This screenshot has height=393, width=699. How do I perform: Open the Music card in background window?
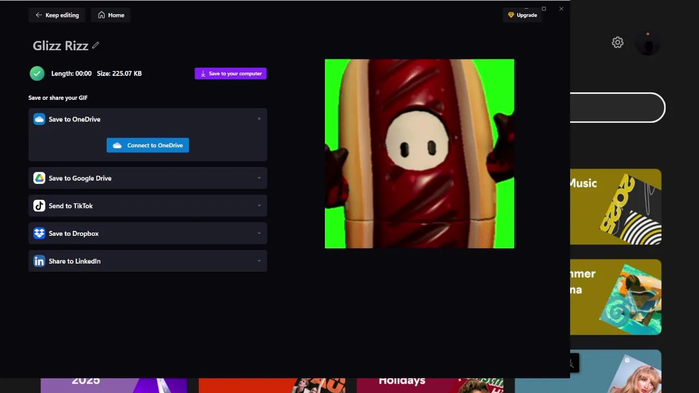click(616, 207)
